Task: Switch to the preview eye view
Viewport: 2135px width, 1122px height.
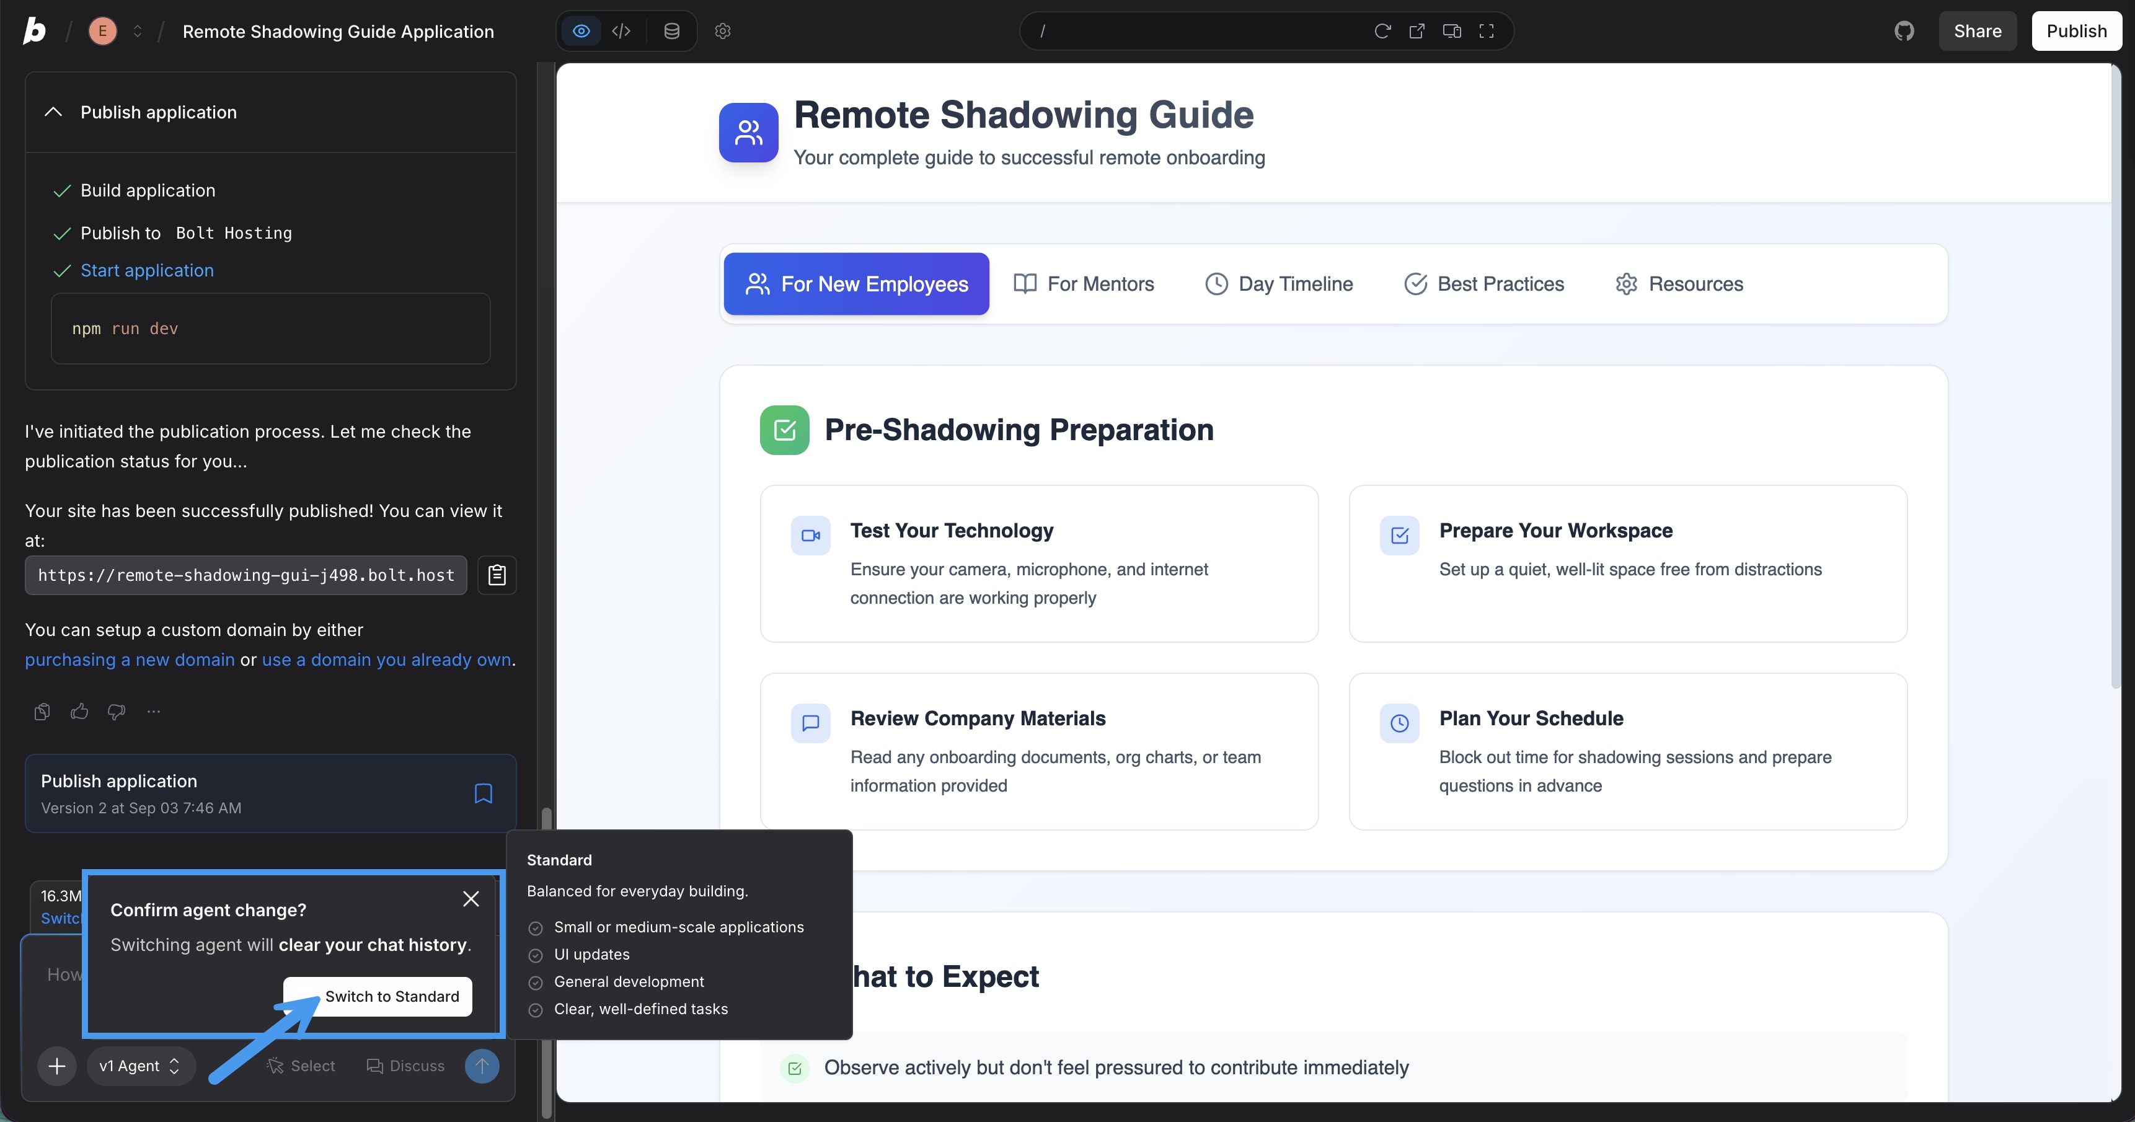Action: click(x=581, y=30)
